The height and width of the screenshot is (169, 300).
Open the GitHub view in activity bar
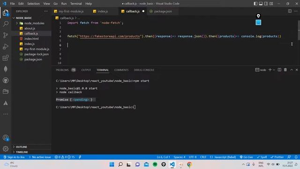coord(6,80)
